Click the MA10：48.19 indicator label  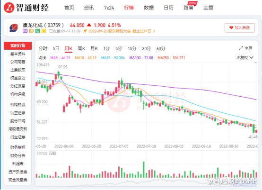(86, 58)
